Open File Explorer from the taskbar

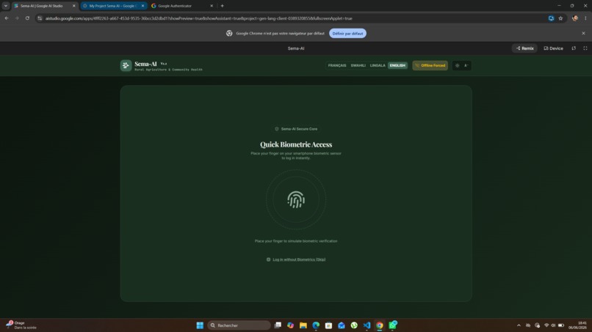pyautogui.click(x=303, y=325)
